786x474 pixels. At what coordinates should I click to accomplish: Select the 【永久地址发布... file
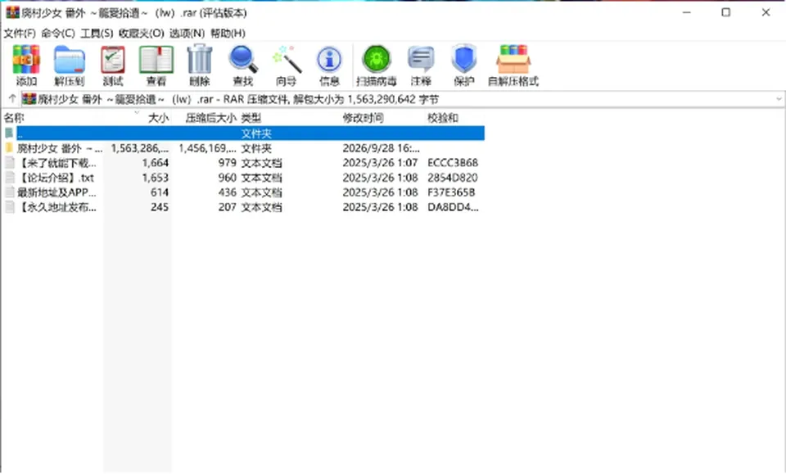244,207
